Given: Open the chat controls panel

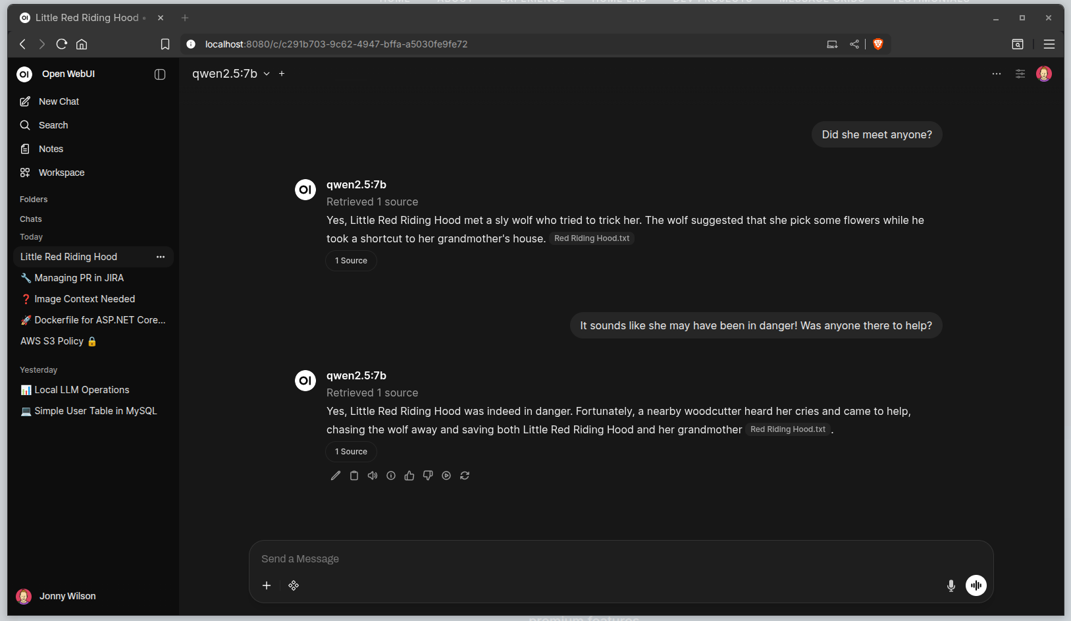Looking at the screenshot, I should click(x=1020, y=74).
